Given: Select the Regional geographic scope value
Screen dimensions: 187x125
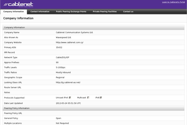Looking at the screenshot, I should (x=60, y=77).
